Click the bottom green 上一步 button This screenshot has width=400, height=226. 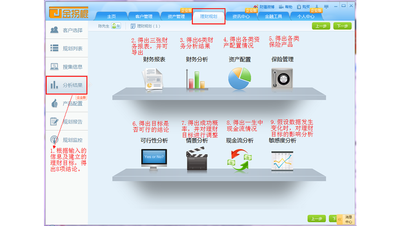[x=316, y=218]
